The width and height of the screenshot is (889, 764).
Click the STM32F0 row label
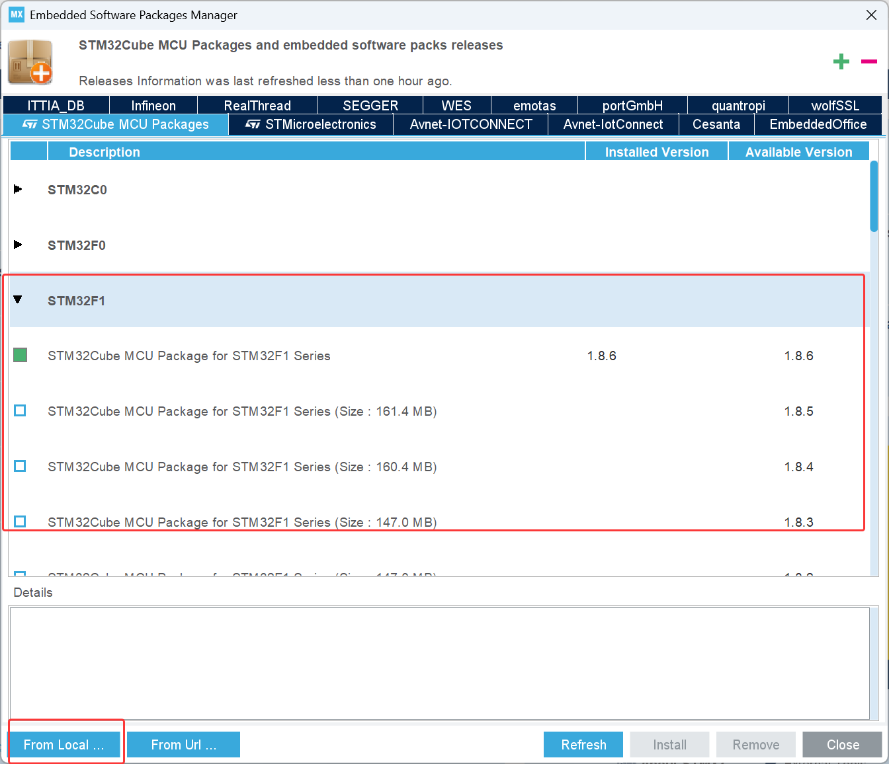pos(77,245)
